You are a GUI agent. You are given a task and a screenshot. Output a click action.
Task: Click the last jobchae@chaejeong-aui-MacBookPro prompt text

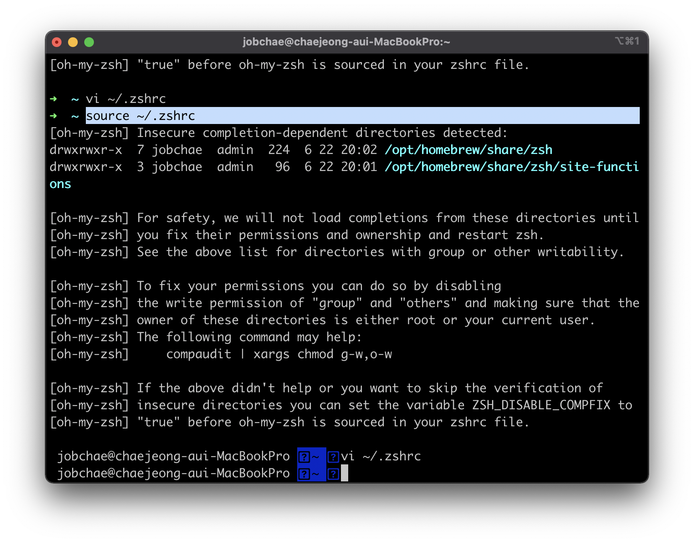(x=174, y=473)
